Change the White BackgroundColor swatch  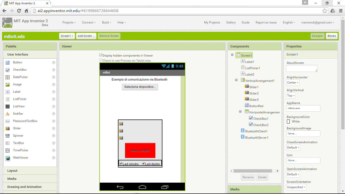tap(288, 122)
